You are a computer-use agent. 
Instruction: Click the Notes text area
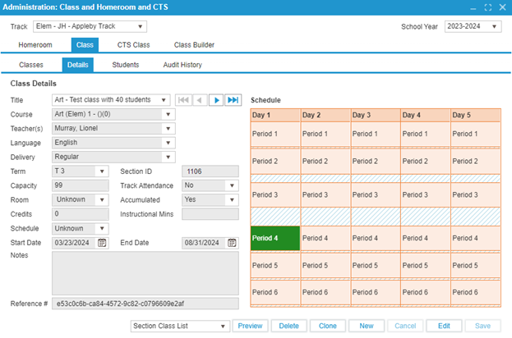pos(145,272)
